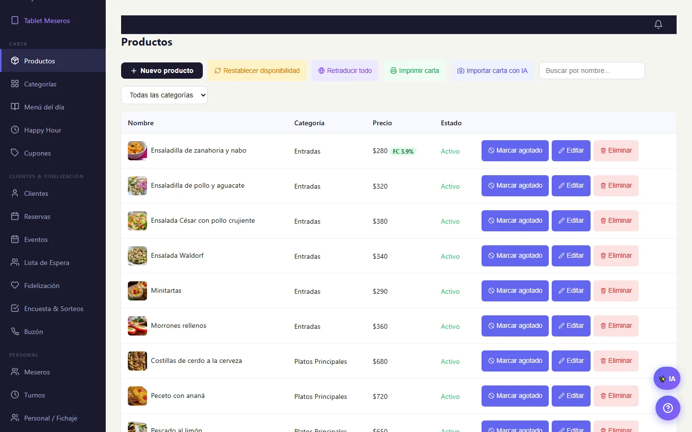Image resolution: width=692 pixels, height=432 pixels.
Task: Click the Costillas de cerdo thumbnail image
Action: 137,361
